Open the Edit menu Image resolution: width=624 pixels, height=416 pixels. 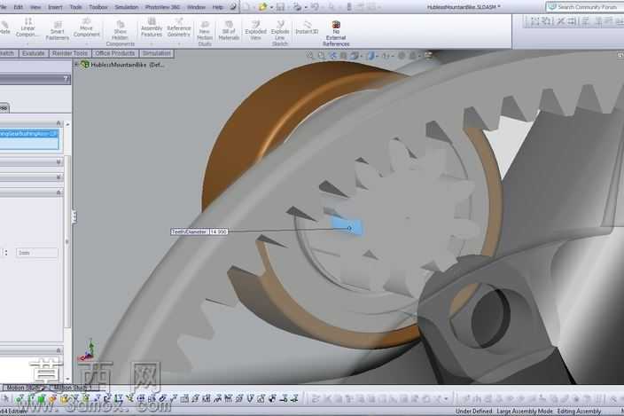[x=19, y=7]
